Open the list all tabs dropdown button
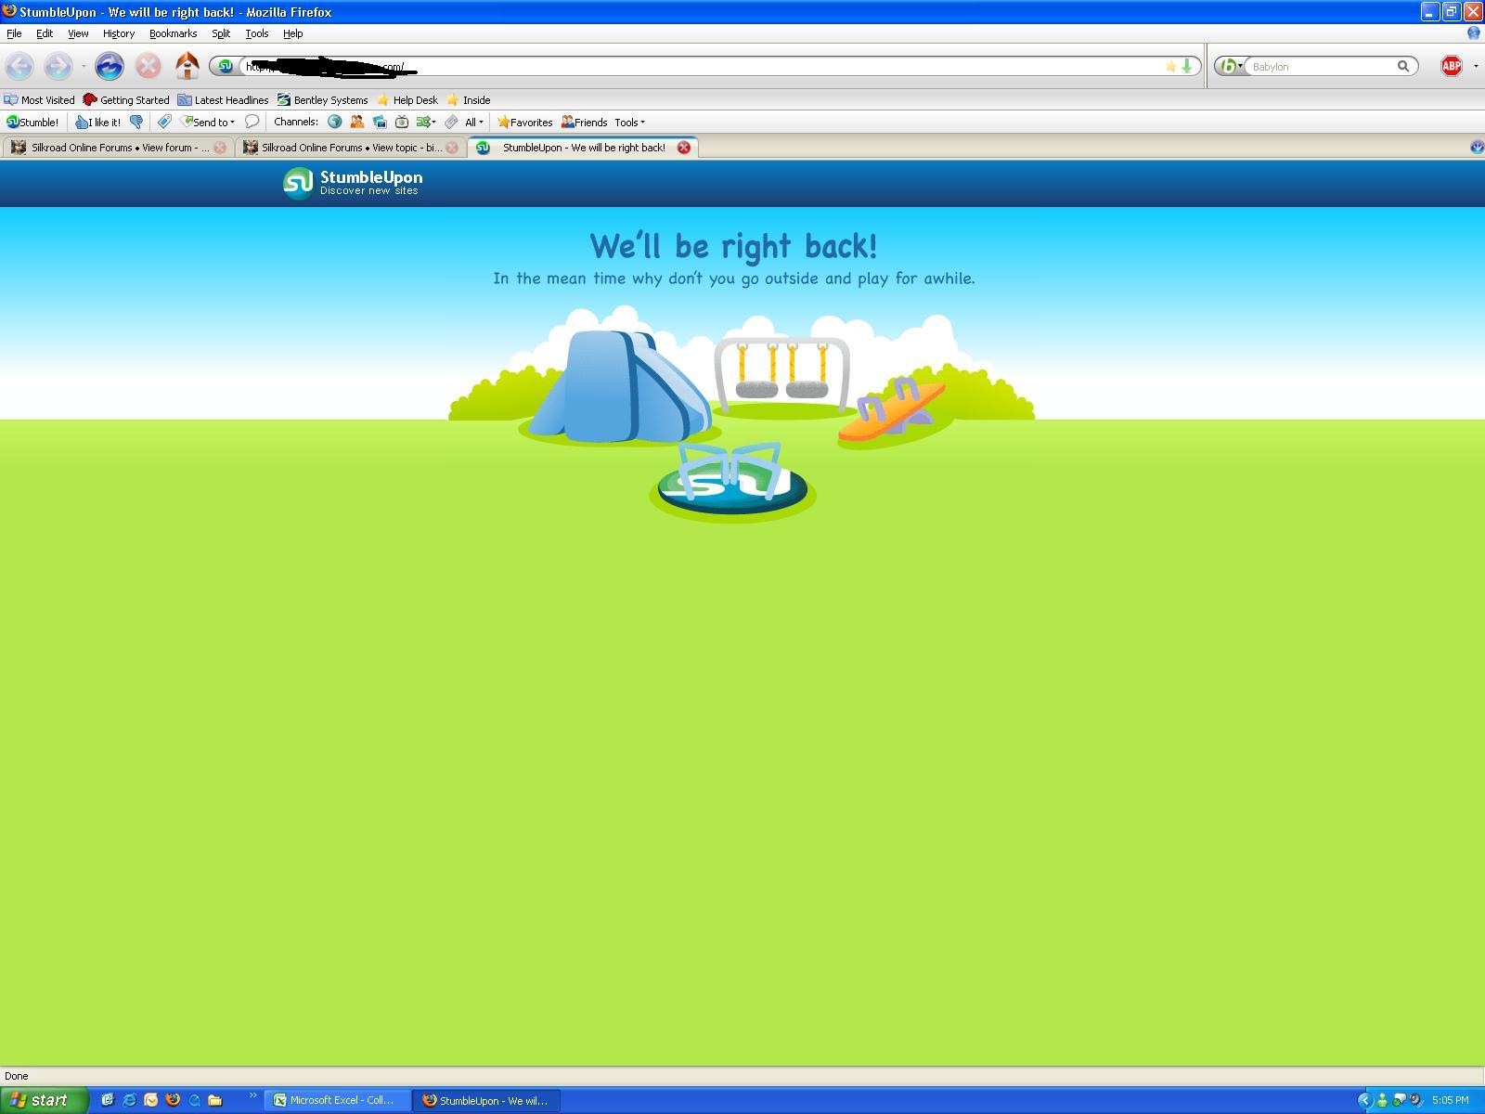This screenshot has width=1485, height=1114. (1477, 147)
